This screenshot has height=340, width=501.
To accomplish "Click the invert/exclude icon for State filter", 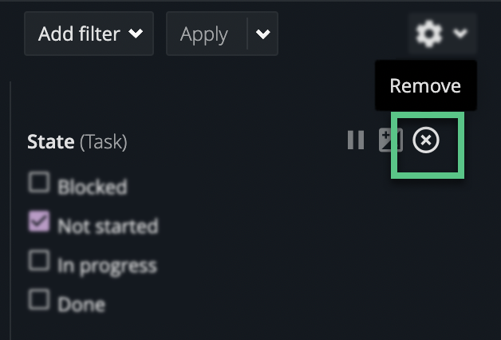I will point(390,141).
